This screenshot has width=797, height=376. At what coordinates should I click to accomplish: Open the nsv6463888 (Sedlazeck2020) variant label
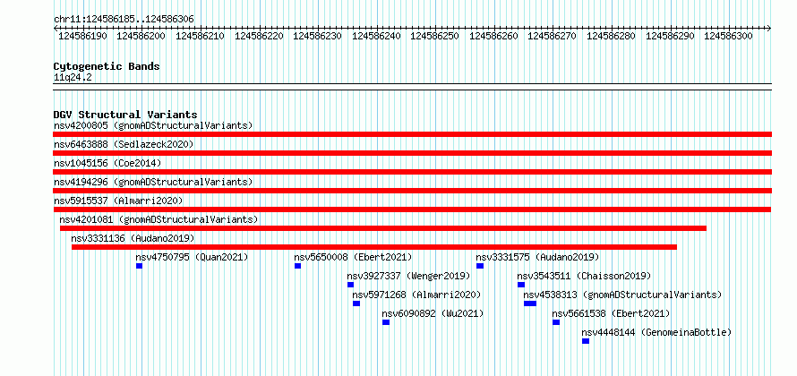tap(124, 144)
